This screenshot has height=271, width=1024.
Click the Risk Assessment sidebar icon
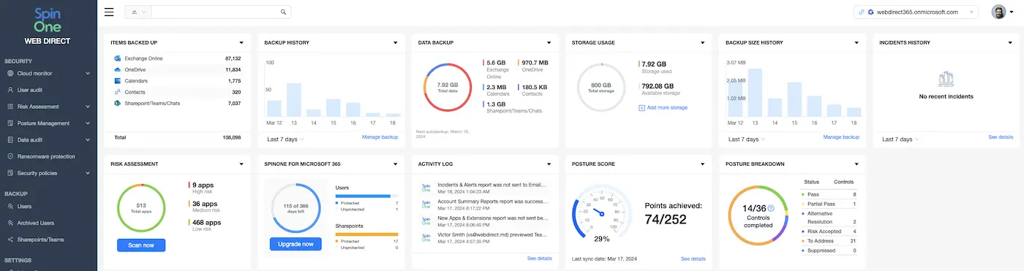(x=10, y=107)
